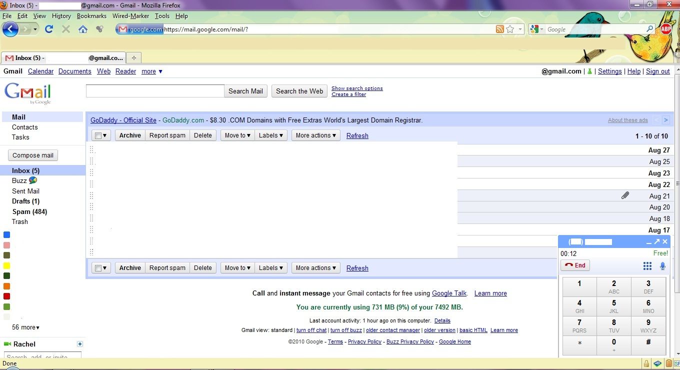The width and height of the screenshot is (680, 370).
Task: Open the dialpad in the Google Talk call panel
Action: 647,265
